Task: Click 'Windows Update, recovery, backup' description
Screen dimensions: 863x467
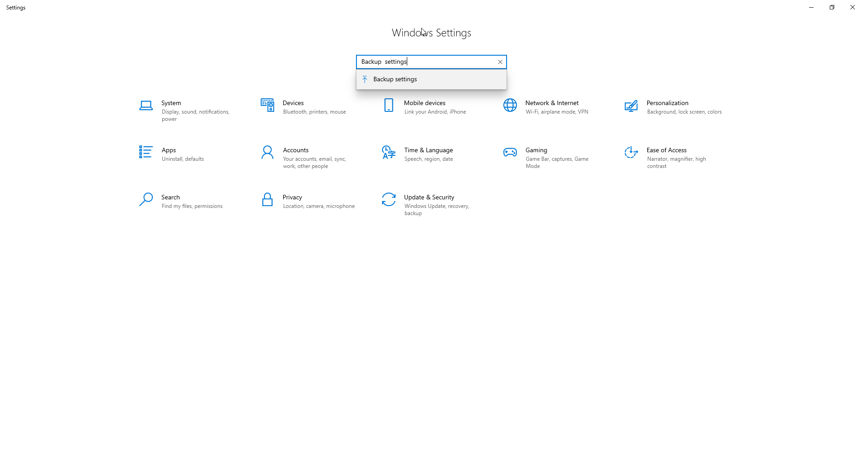Action: coord(437,210)
